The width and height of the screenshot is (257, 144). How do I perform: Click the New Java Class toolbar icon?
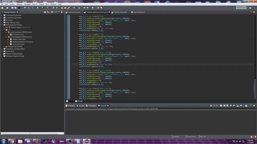57,8
